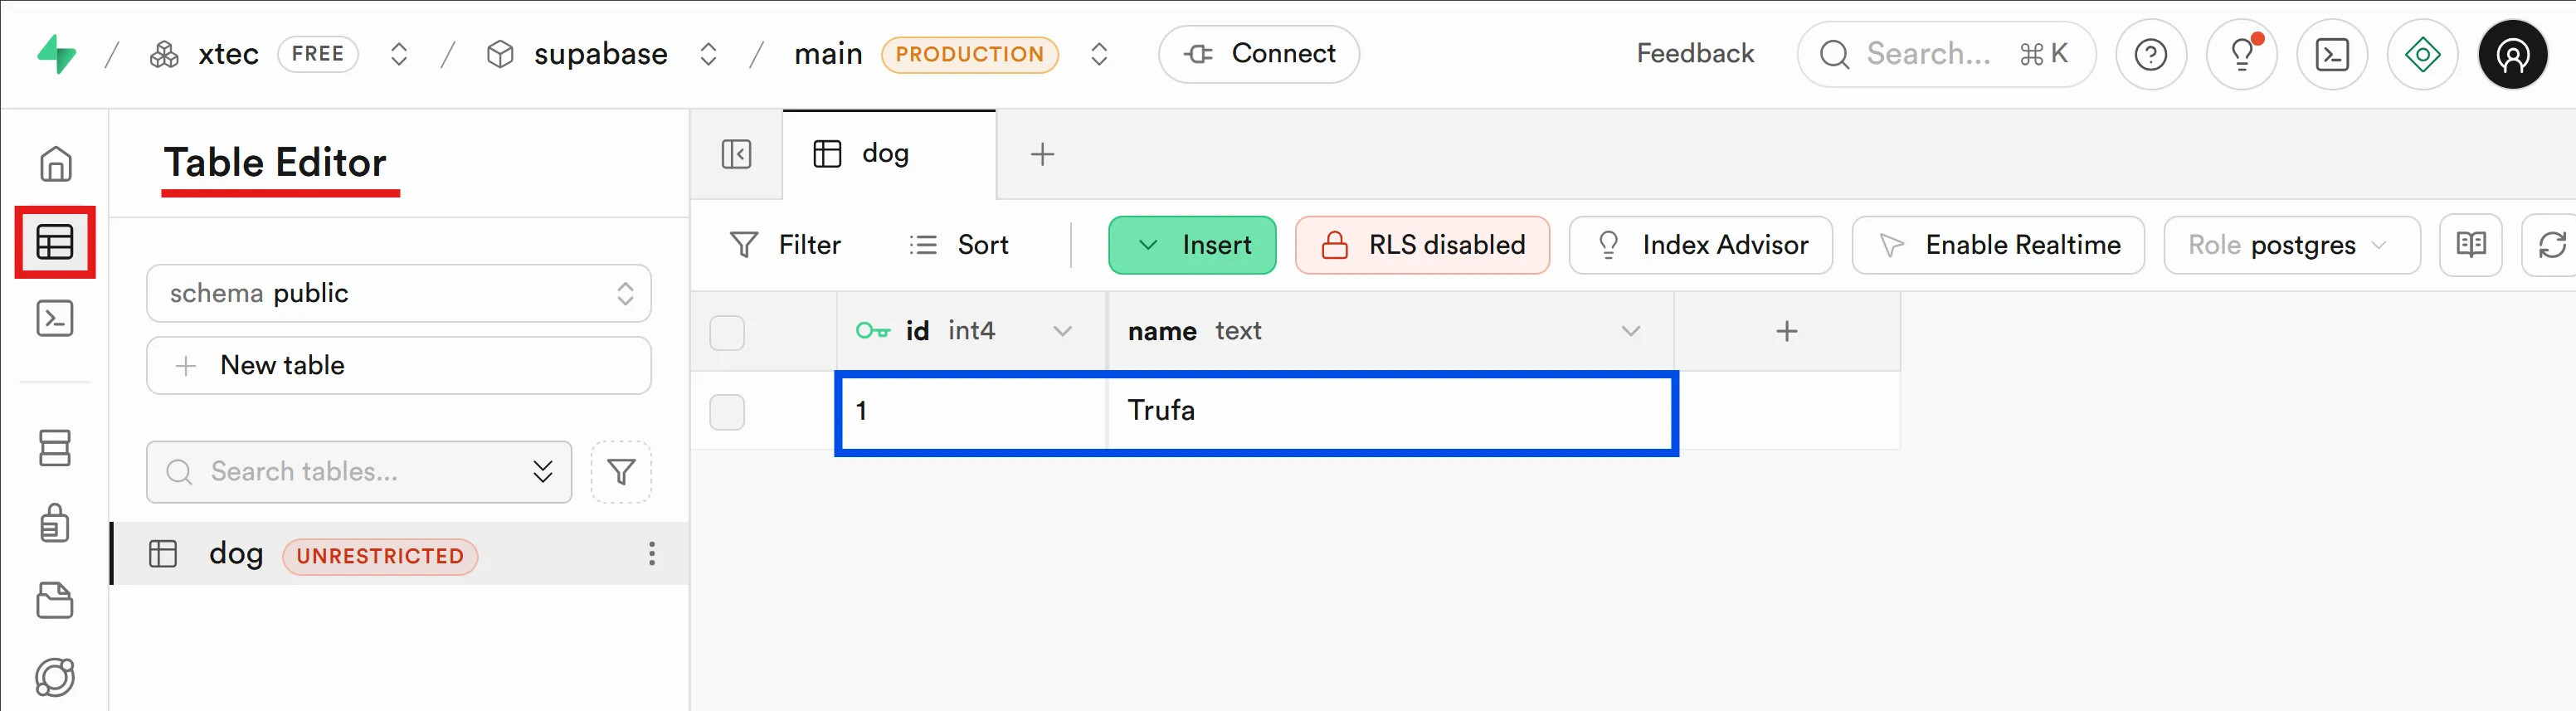Check the row checkbox for Trufa
This screenshot has width=2576, height=711.
click(727, 411)
